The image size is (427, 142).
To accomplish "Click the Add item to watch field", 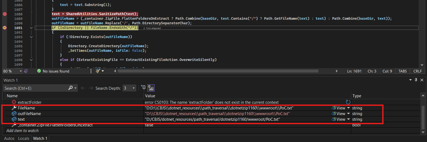I will pos(22,131).
